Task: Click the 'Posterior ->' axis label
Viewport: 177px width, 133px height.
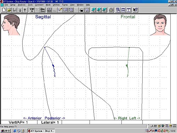Action: [55, 118]
